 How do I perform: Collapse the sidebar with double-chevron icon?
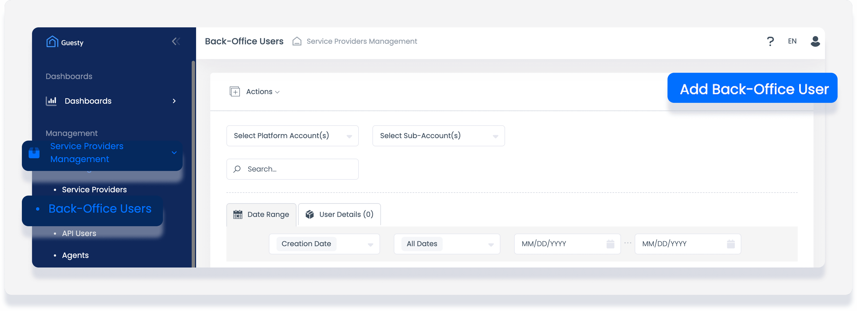pyautogui.click(x=176, y=41)
